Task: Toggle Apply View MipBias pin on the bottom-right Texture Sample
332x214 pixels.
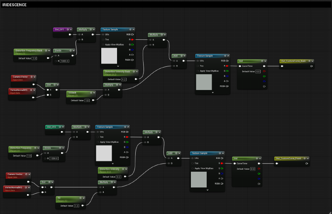Action: coord(193,168)
